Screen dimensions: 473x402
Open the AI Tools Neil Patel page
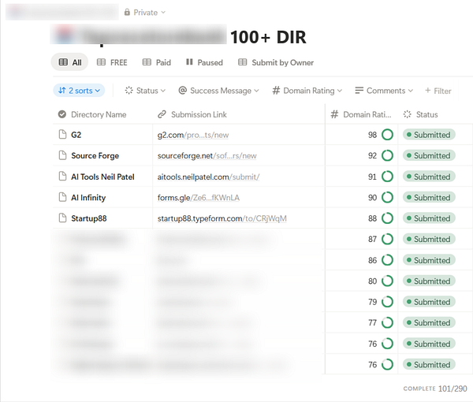coord(102,177)
